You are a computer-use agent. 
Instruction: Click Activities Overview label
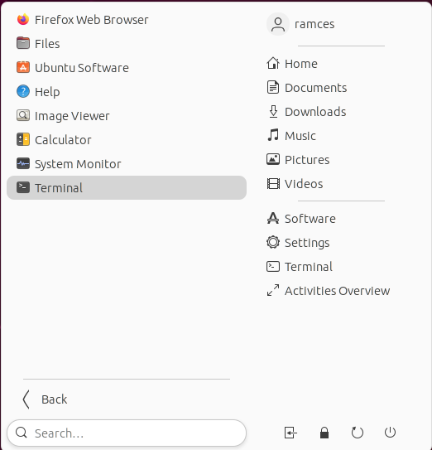click(338, 291)
